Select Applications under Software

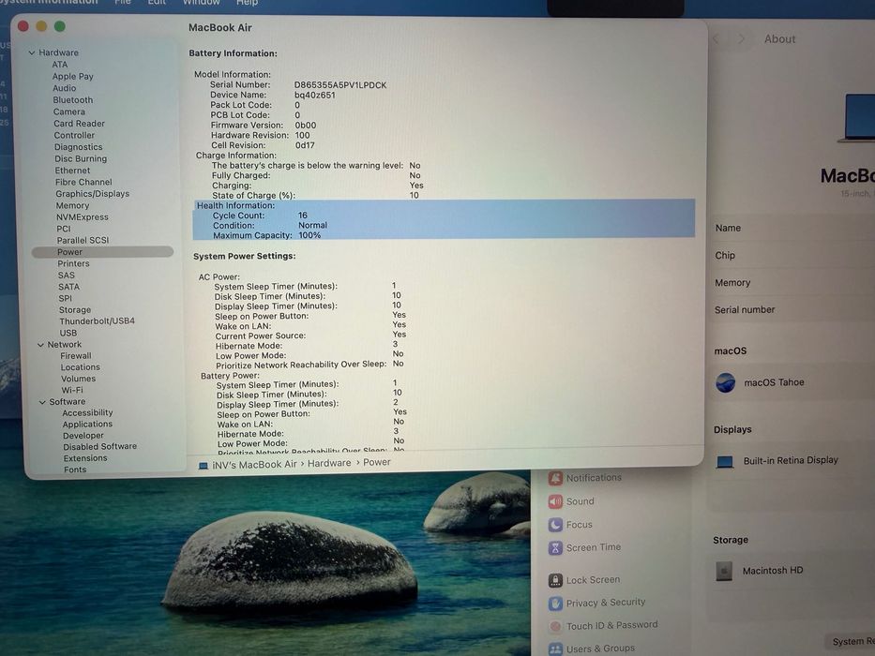[87, 425]
